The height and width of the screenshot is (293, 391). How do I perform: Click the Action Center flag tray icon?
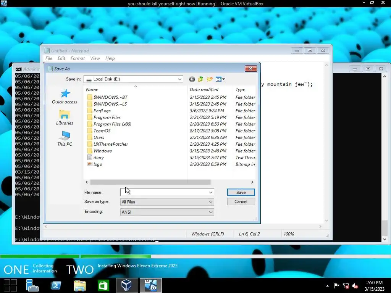pyautogui.click(x=336, y=286)
